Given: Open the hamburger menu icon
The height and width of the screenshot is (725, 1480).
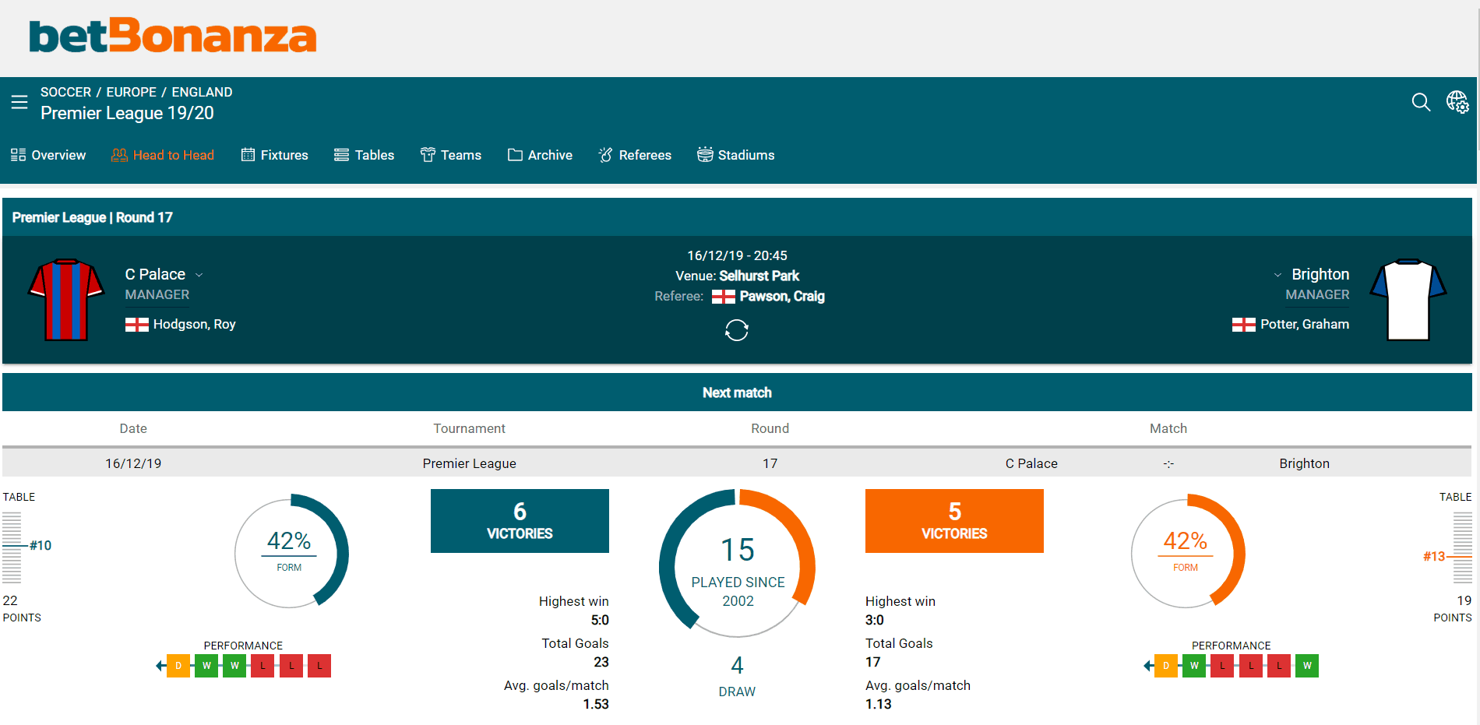Looking at the screenshot, I should 19,102.
